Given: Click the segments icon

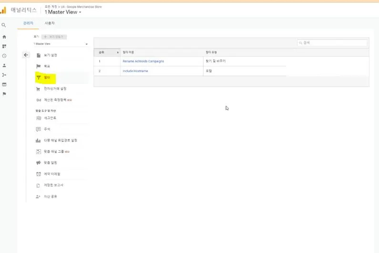Looking at the screenshot, I should tap(39, 118).
